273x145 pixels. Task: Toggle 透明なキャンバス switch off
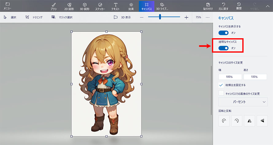pyautogui.click(x=223, y=48)
